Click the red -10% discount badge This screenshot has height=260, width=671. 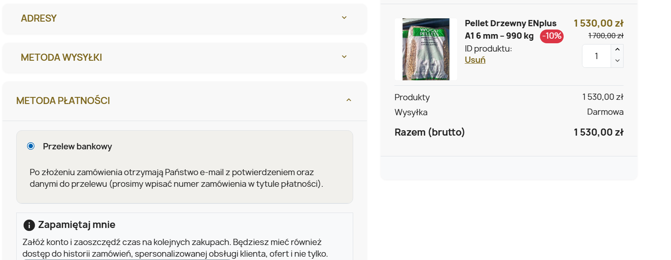[x=552, y=36]
